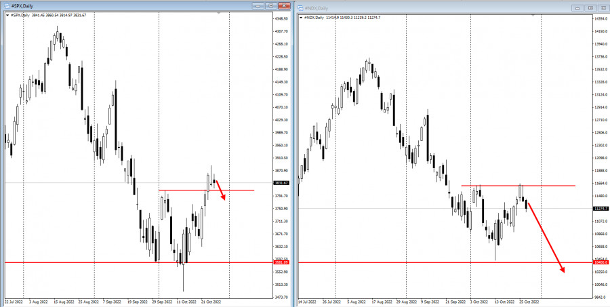Click the 3 Oct 2022 date on NDX axis
The width and height of the screenshot is (610, 307).
click(x=479, y=302)
